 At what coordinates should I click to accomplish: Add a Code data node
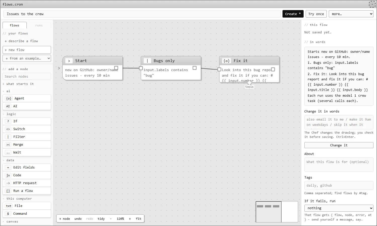coord(27,175)
